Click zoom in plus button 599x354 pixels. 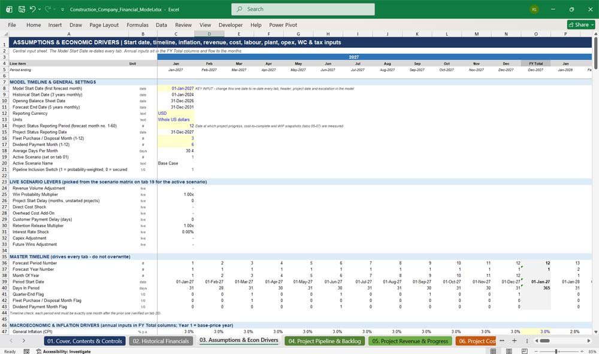click(x=582, y=352)
